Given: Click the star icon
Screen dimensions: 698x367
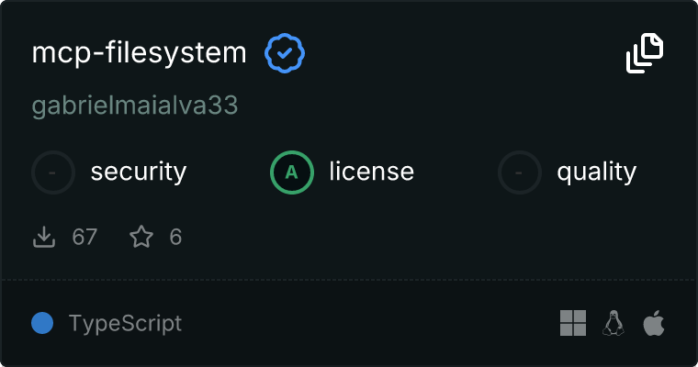Looking at the screenshot, I should [x=141, y=238].
